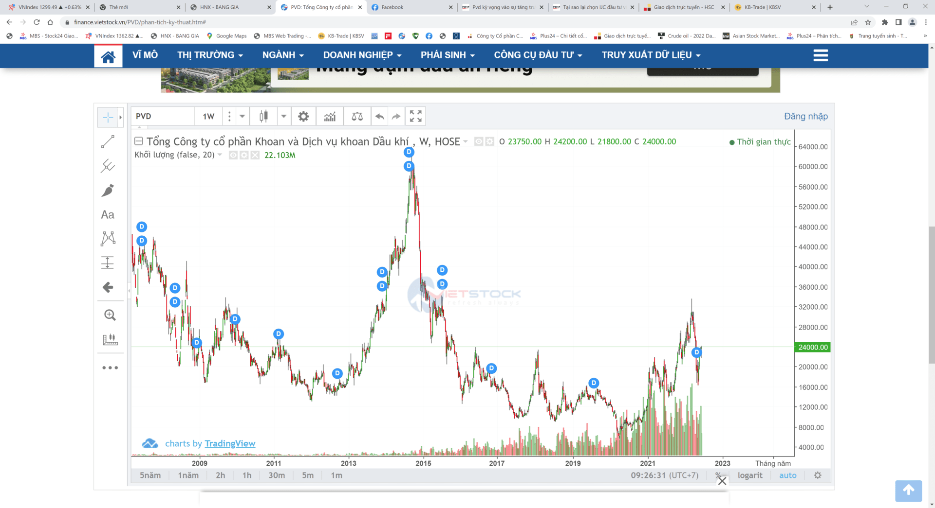Switch the chart to fullscreen mode
The width and height of the screenshot is (935, 508).
tap(415, 116)
